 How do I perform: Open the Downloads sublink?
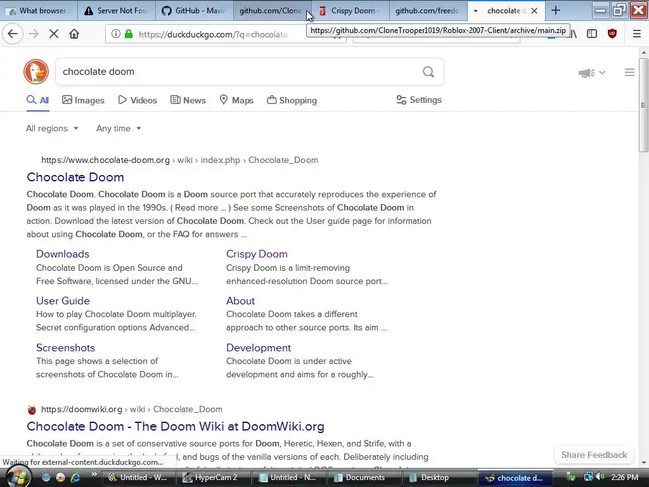tap(63, 254)
